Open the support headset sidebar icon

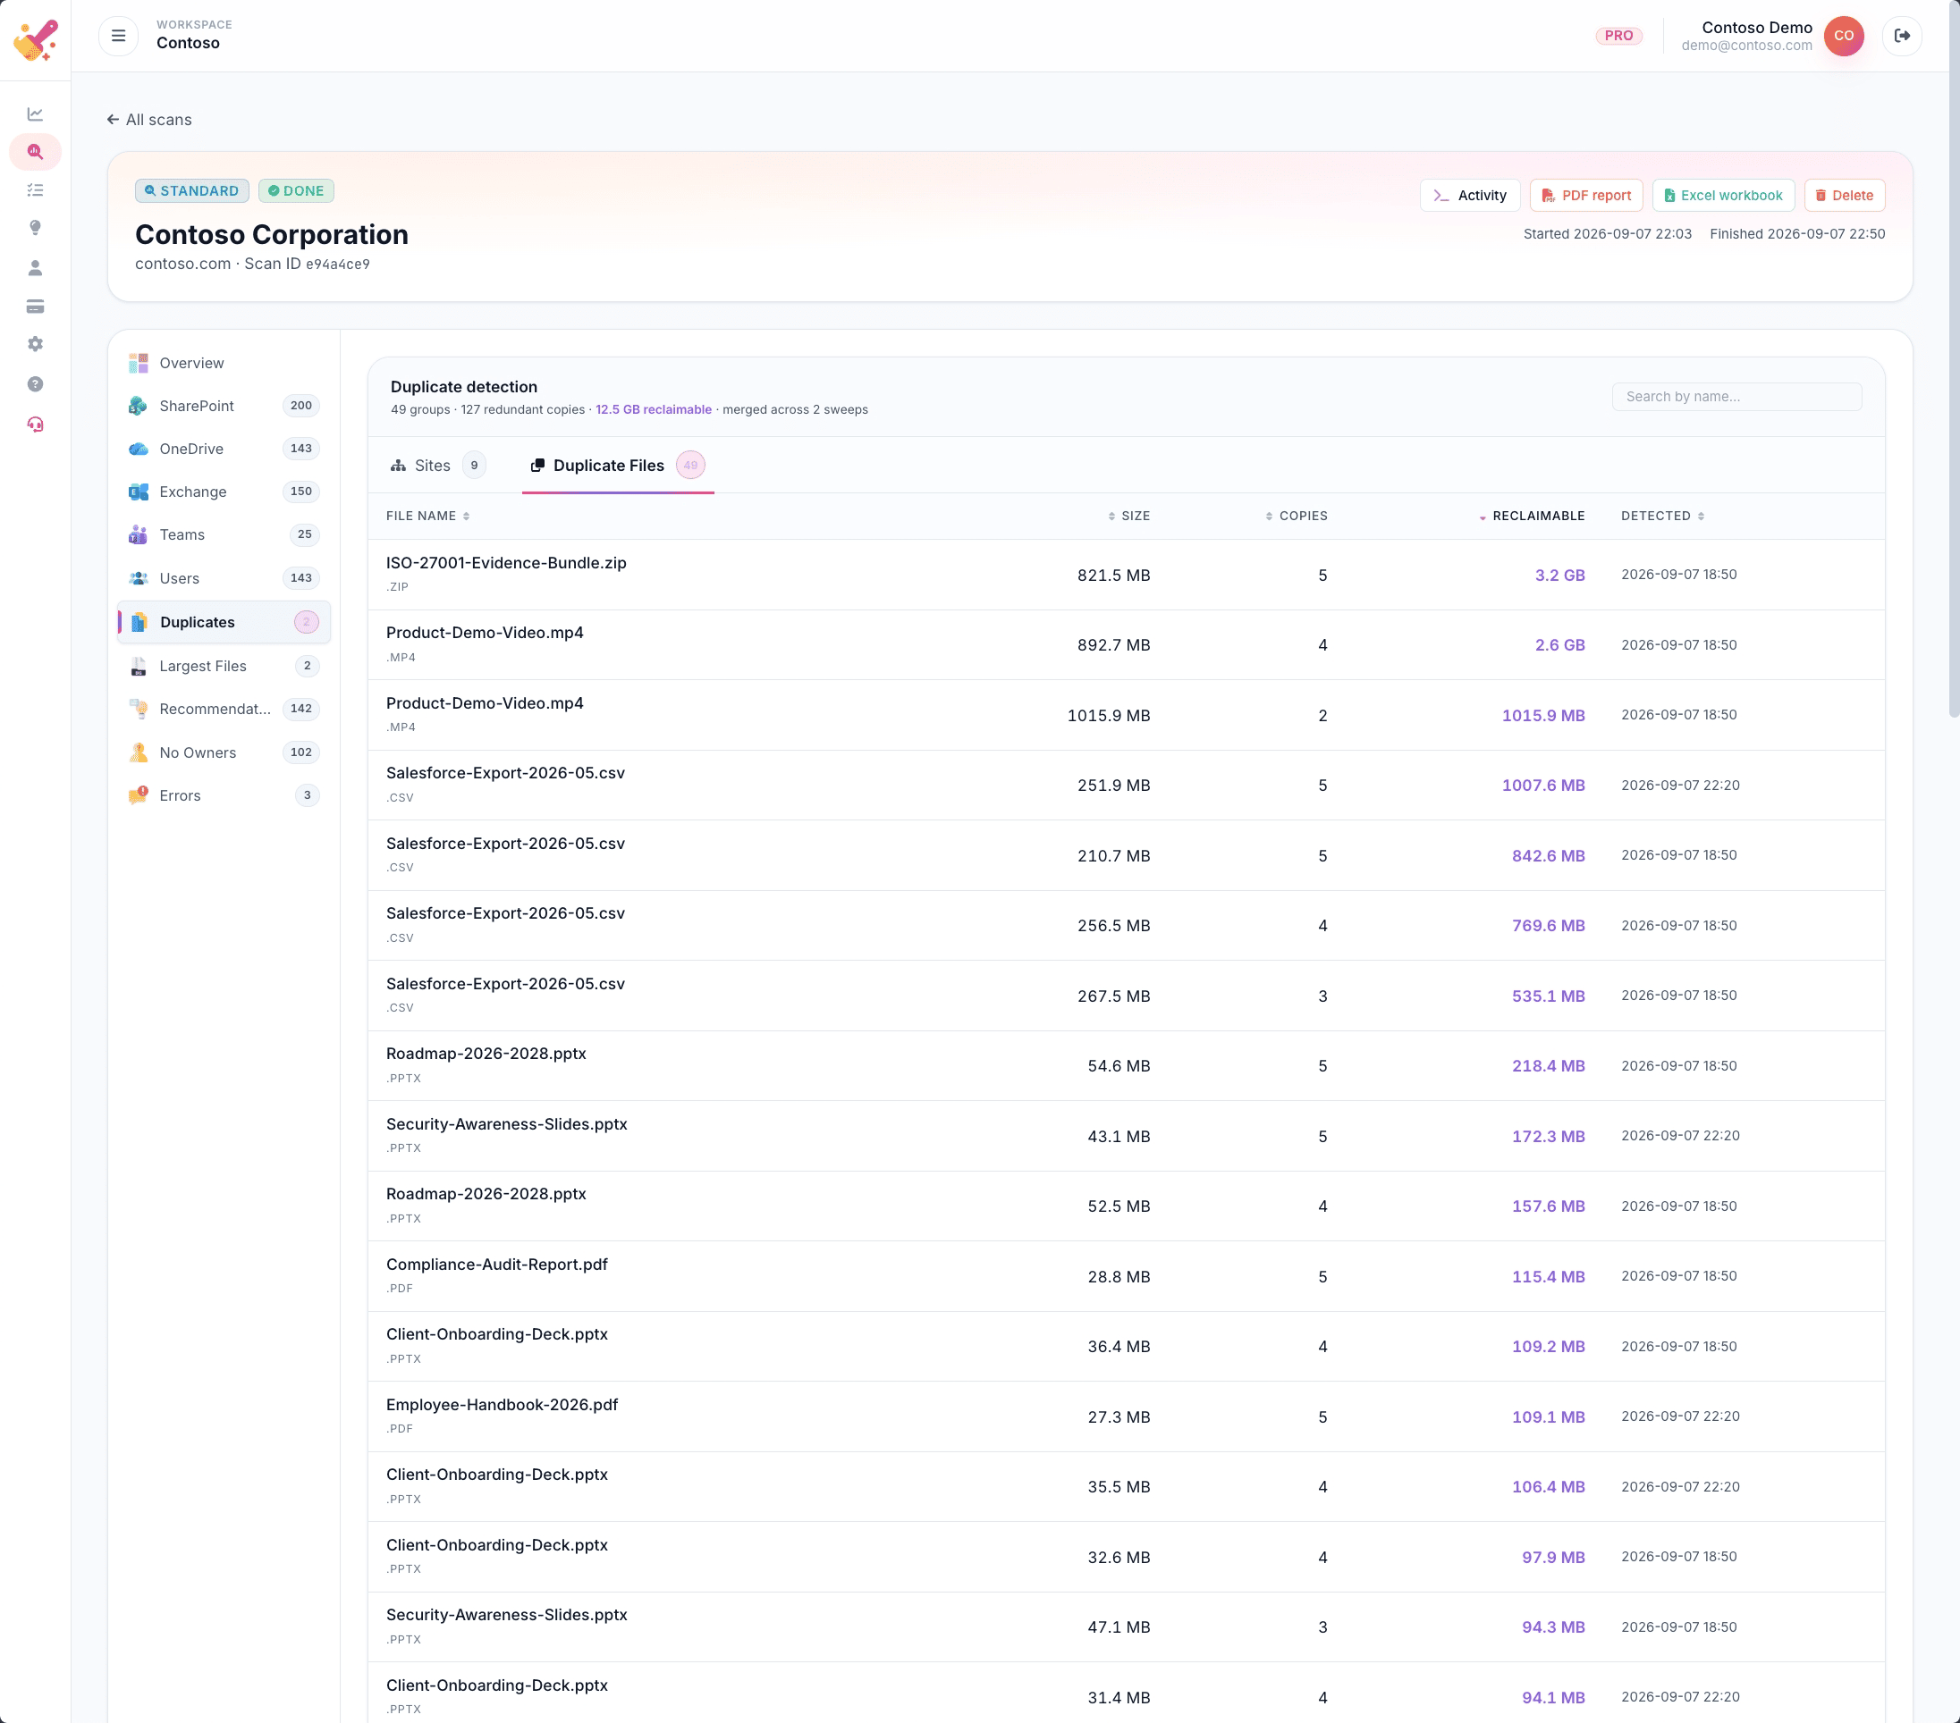36,424
